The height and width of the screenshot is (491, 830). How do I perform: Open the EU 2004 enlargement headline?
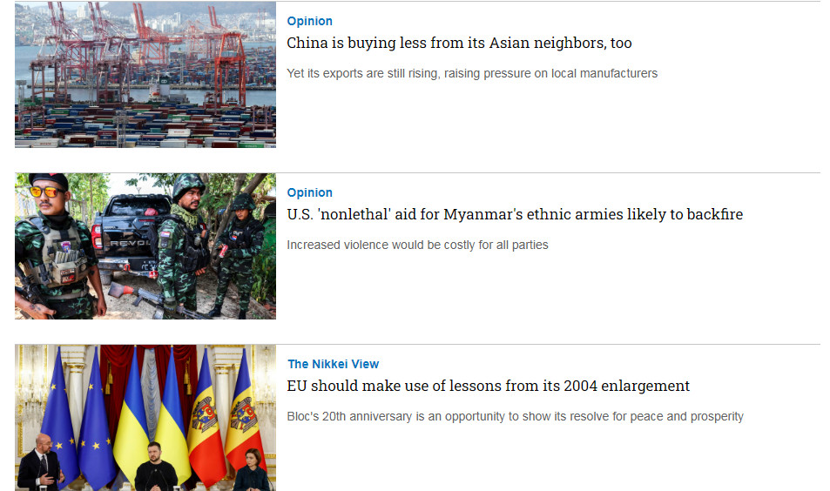point(488,386)
